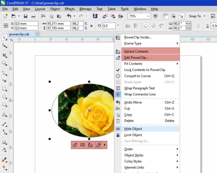217x173 pixels.
Task: Click the Print icon
Action: pyautogui.click(x=33, y=16)
